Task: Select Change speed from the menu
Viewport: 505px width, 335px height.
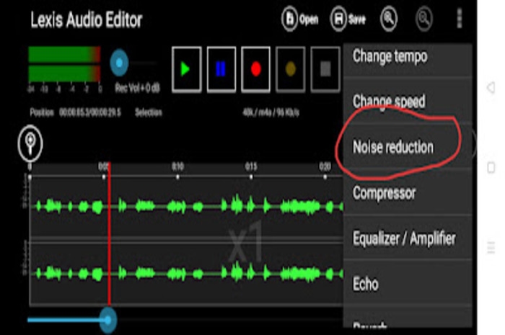Action: pos(408,102)
